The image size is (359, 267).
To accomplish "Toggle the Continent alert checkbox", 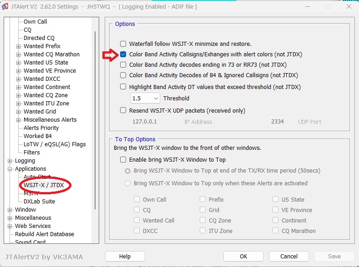I will (275, 220).
